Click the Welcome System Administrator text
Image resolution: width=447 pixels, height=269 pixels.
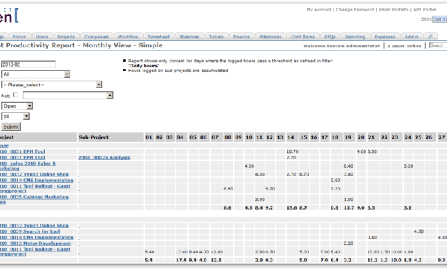[x=341, y=46]
